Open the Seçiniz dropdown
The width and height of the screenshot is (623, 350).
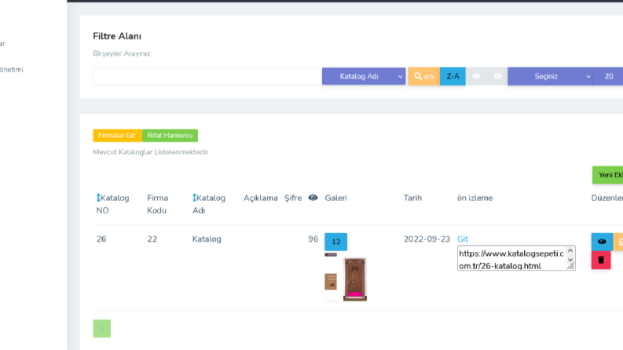(x=550, y=76)
